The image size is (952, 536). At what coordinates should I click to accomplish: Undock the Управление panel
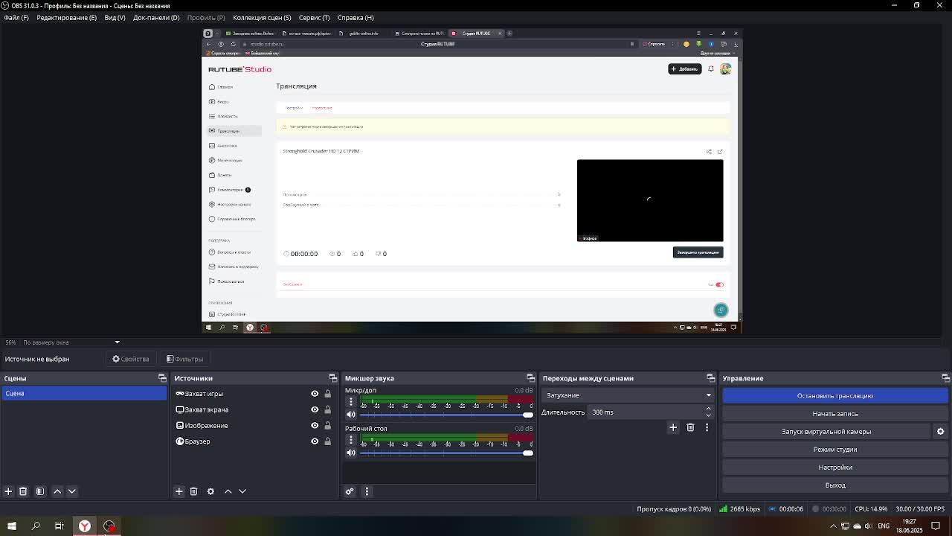coord(945,378)
